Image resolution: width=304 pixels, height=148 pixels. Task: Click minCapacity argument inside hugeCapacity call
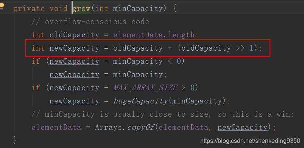coord(197,101)
